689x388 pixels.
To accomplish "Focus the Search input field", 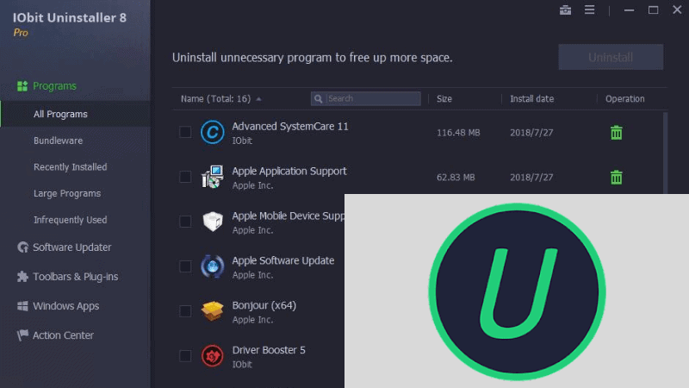I will (x=365, y=98).
